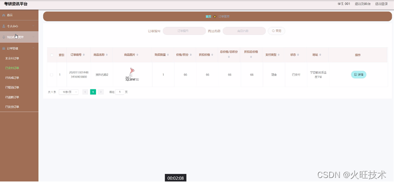The height and width of the screenshot is (184, 394).
Task: Focus the 订单编号 search input field
Action: pyautogui.click(x=184, y=31)
